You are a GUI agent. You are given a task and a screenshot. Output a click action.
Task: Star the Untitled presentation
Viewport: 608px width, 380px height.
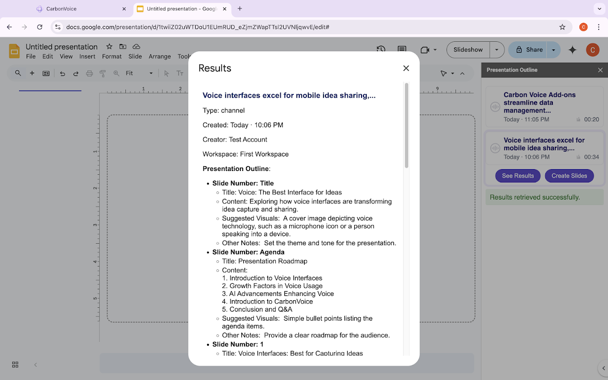tap(109, 47)
